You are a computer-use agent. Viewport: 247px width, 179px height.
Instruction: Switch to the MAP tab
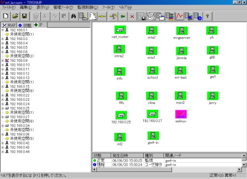(x=9, y=25)
